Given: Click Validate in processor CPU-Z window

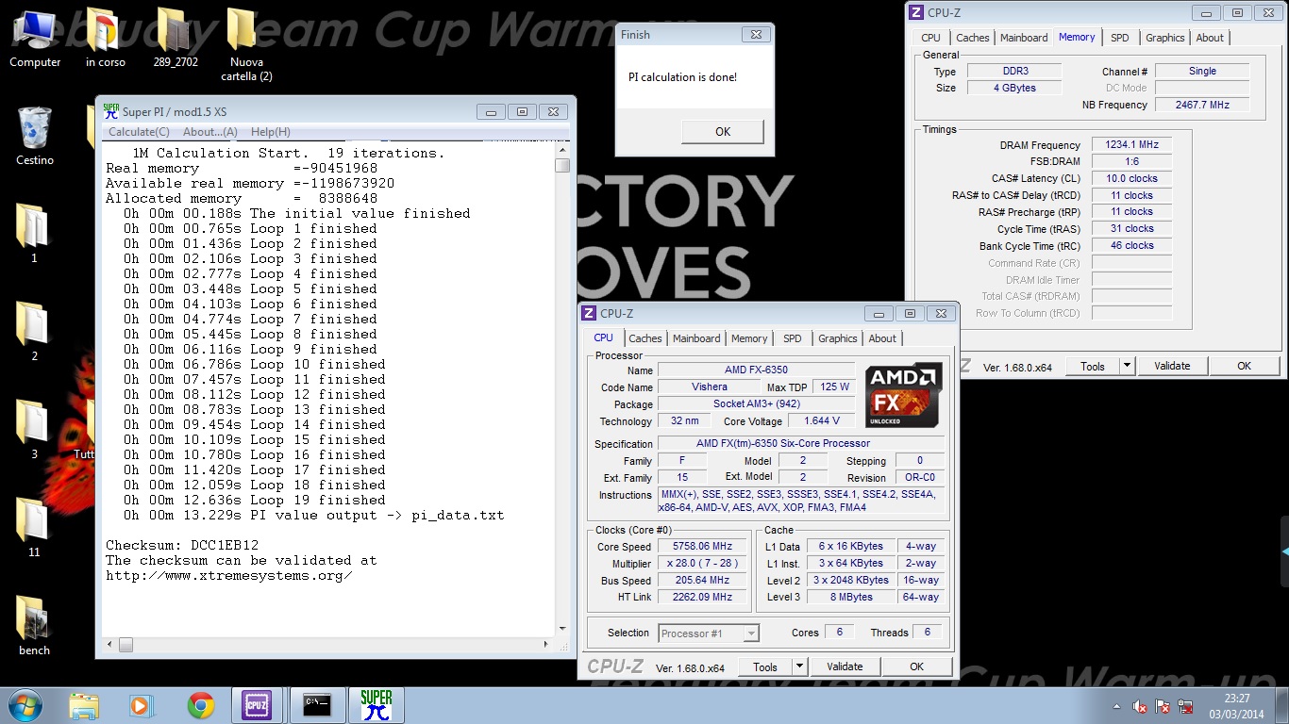Looking at the screenshot, I should pos(845,666).
